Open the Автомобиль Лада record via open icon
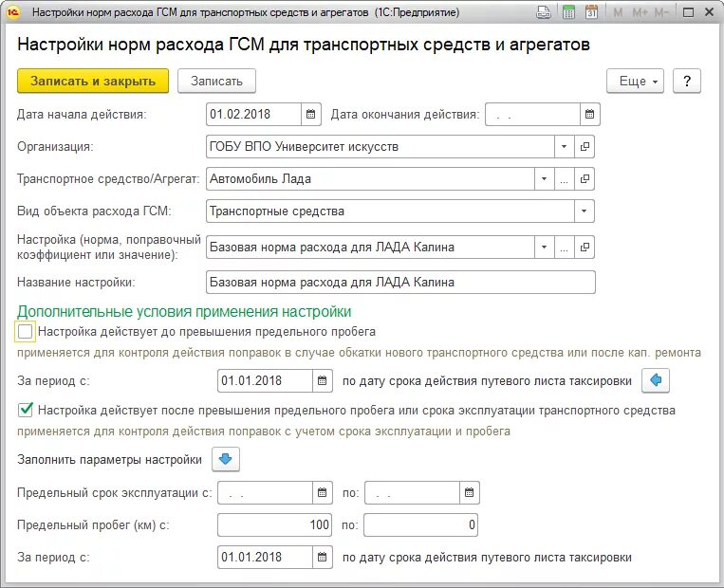This screenshot has height=588, width=724. point(585,179)
